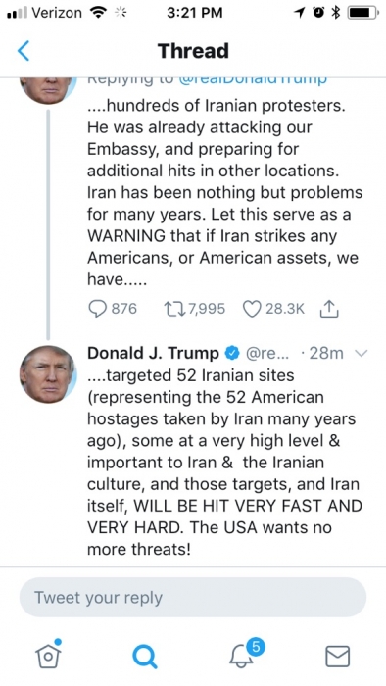Open the Home tab icon
The width and height of the screenshot is (386, 686).
[48, 654]
